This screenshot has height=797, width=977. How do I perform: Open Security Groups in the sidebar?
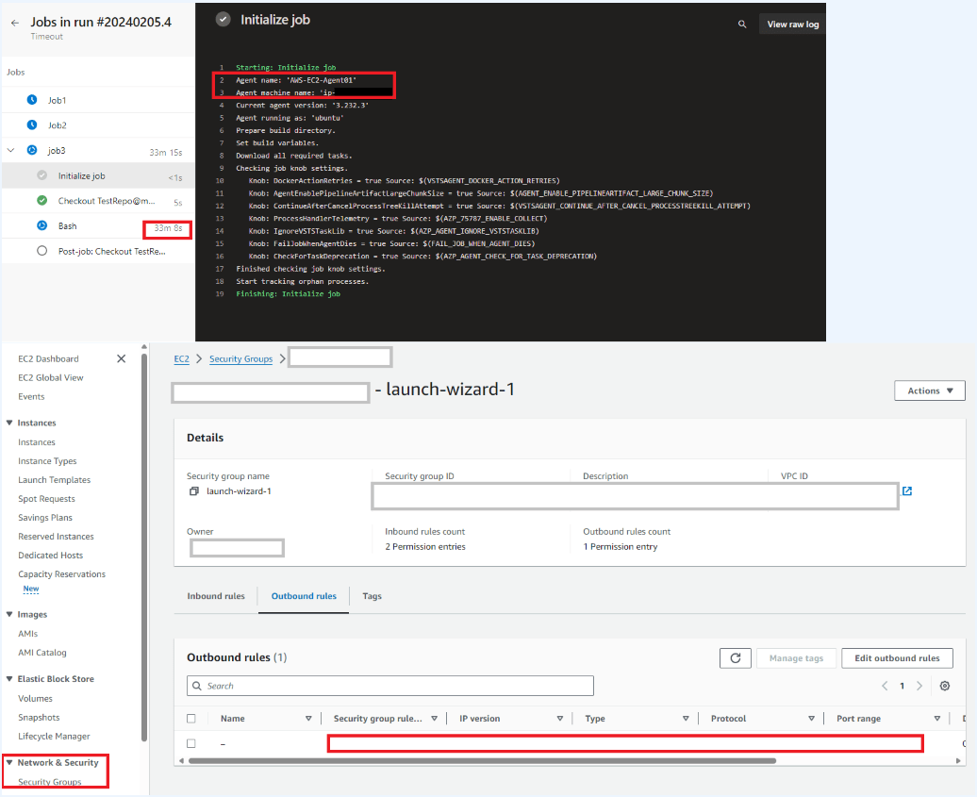pos(50,781)
